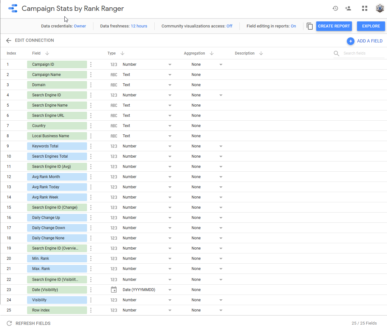This screenshot has width=387, height=330.
Task: Click the copy data source icon
Action: tap(310, 26)
